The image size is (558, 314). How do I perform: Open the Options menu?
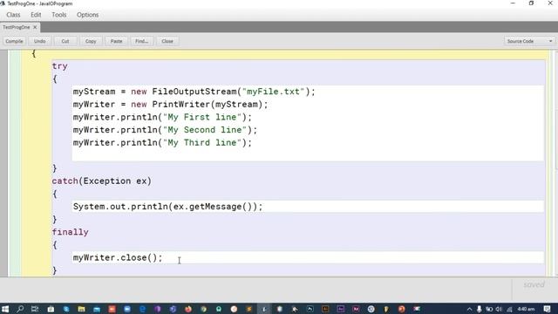87,15
